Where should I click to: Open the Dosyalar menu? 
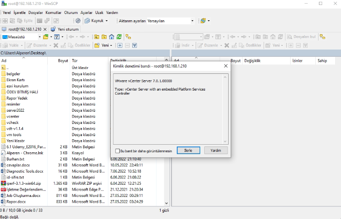point(36,13)
